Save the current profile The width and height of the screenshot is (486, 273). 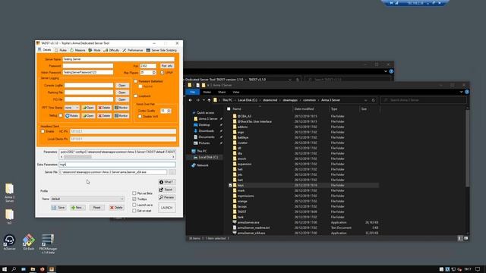pyautogui.click(x=58, y=208)
